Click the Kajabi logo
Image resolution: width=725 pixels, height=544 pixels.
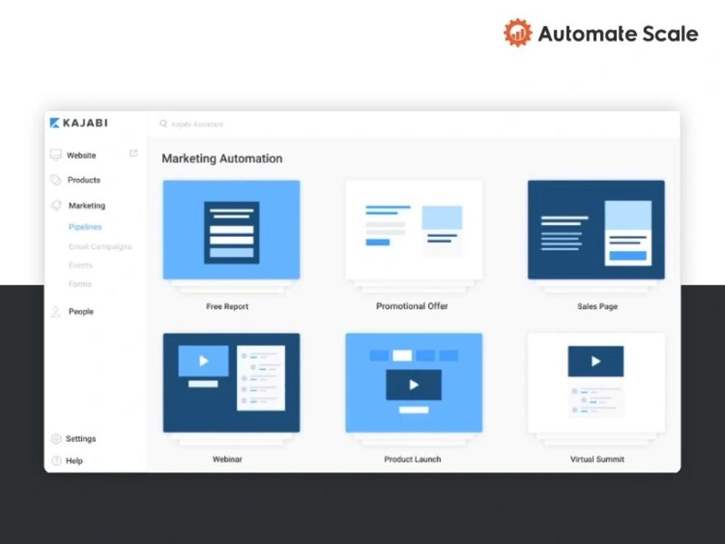tap(78, 123)
